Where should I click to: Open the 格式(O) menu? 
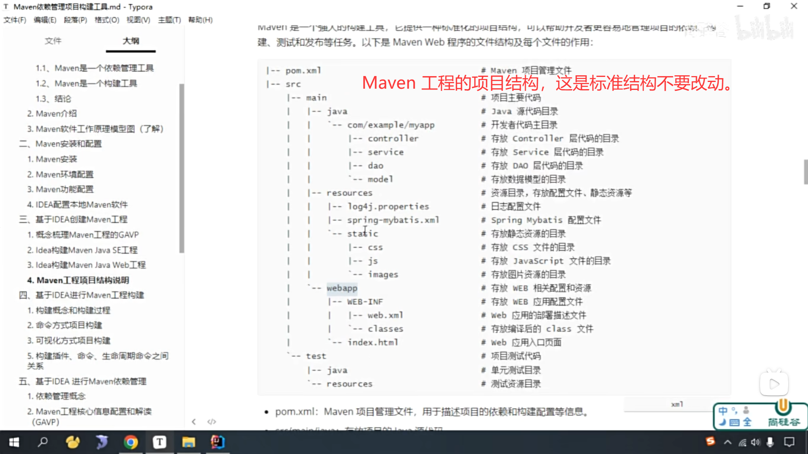(x=107, y=20)
